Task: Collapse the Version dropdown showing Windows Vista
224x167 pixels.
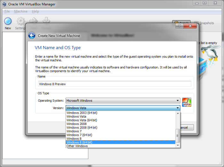Action: click(x=123, y=108)
